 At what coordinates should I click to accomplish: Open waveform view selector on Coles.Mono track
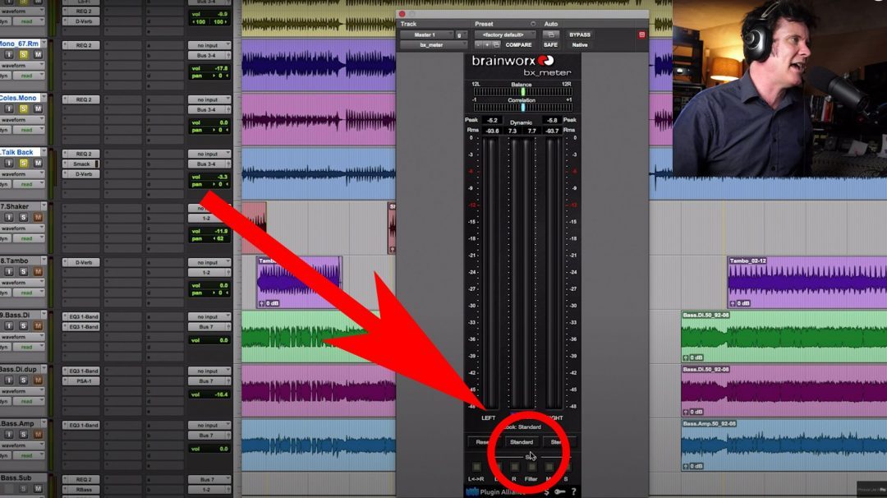[x=21, y=120]
